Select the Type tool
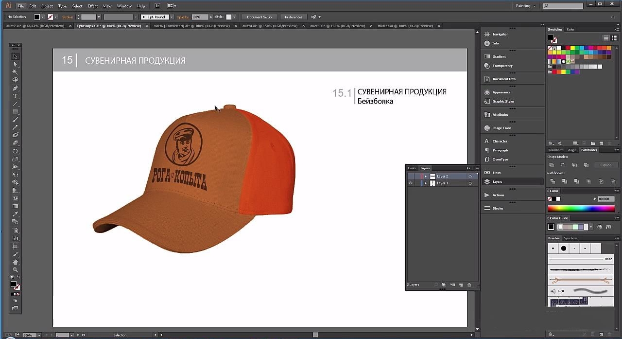Viewport: 622px width, 339px height. [15, 96]
